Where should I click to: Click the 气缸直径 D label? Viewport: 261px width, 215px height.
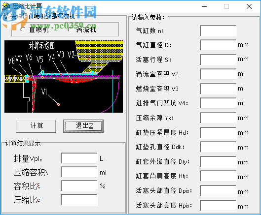click(x=154, y=45)
